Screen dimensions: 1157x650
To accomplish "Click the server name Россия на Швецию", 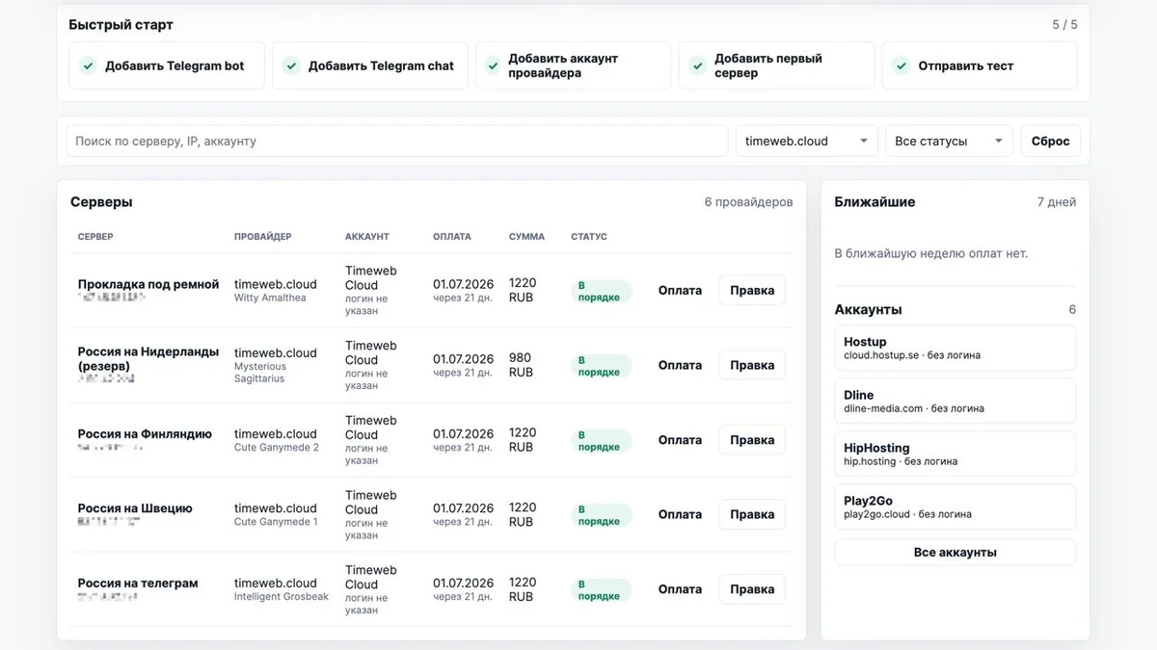I will 135,508.
